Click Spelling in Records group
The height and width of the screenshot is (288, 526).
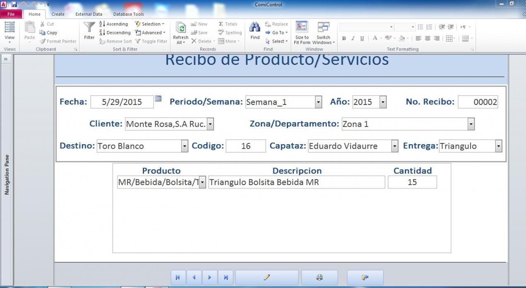(230, 33)
